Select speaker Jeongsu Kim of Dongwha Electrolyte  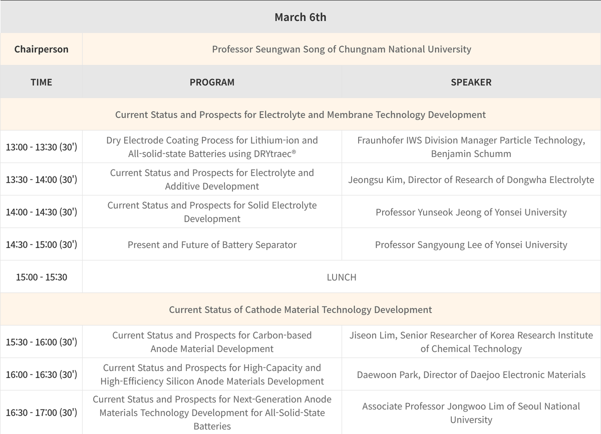(x=471, y=179)
